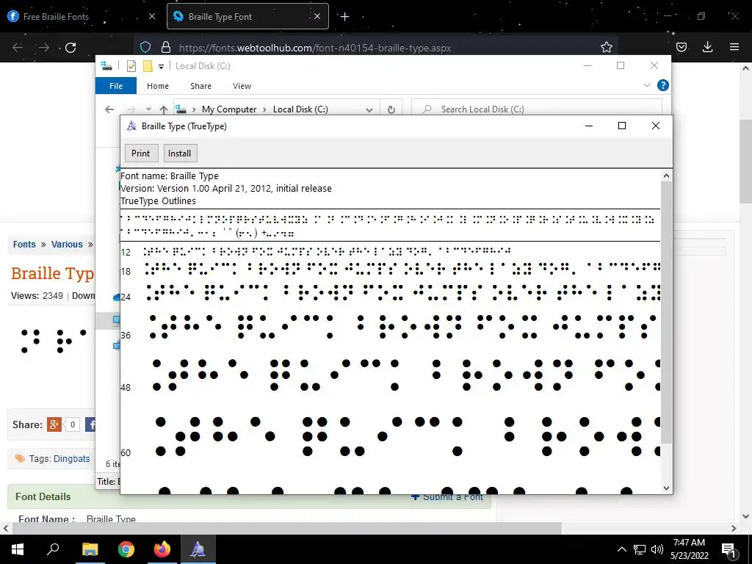Click the Properties checkmark quick access icon
752x564 pixels.
click(131, 66)
